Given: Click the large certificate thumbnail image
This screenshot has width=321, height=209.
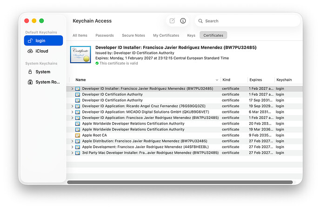Looking at the screenshot, I should pos(80,54).
